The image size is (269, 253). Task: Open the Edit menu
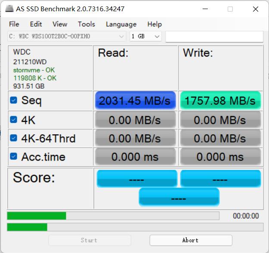click(36, 24)
